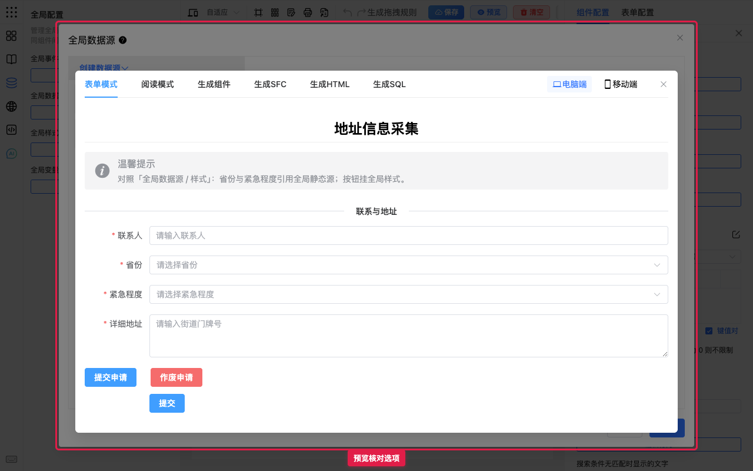Click the 地址信息采集 form title
The width and height of the screenshot is (753, 471).
(376, 129)
